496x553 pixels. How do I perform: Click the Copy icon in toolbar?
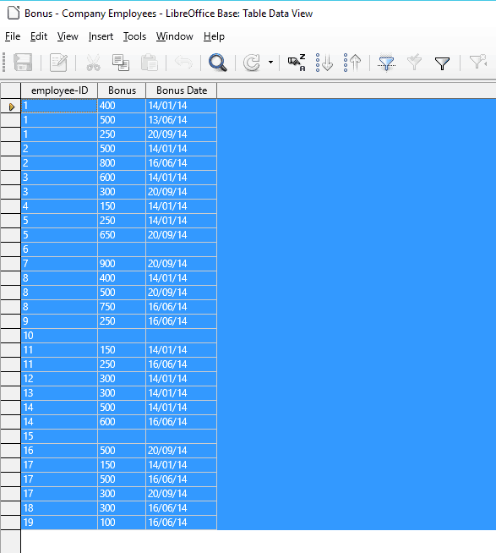121,63
